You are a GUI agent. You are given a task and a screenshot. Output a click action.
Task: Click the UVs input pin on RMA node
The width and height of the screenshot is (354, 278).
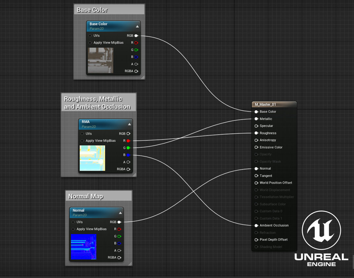point(82,134)
